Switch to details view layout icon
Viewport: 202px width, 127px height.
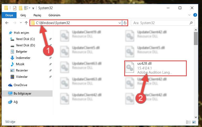pyautogui.click(x=188, y=122)
